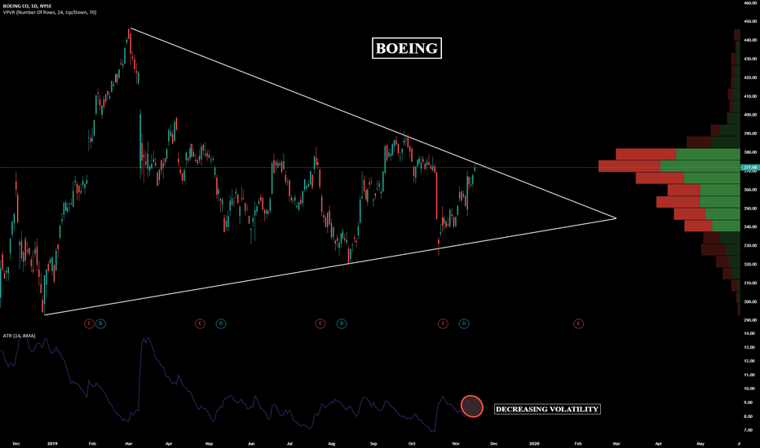
Task: Select the ATR (14, RMA) indicator legend
Action: [19, 336]
